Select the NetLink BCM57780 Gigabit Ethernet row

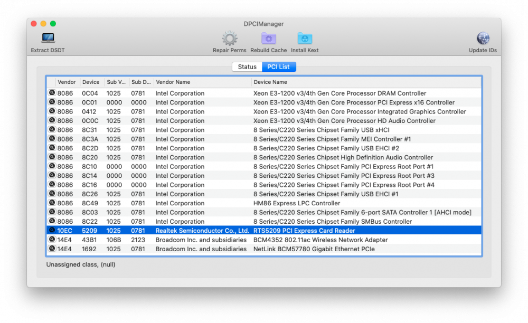click(x=264, y=249)
